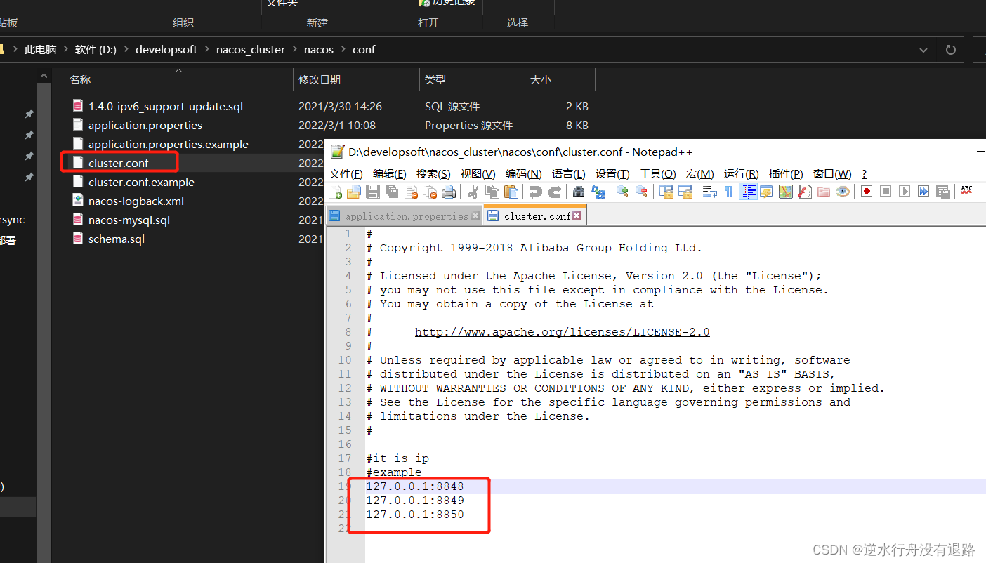Open the 插件(P) menu
The height and width of the screenshot is (563, 986).
[x=786, y=173]
